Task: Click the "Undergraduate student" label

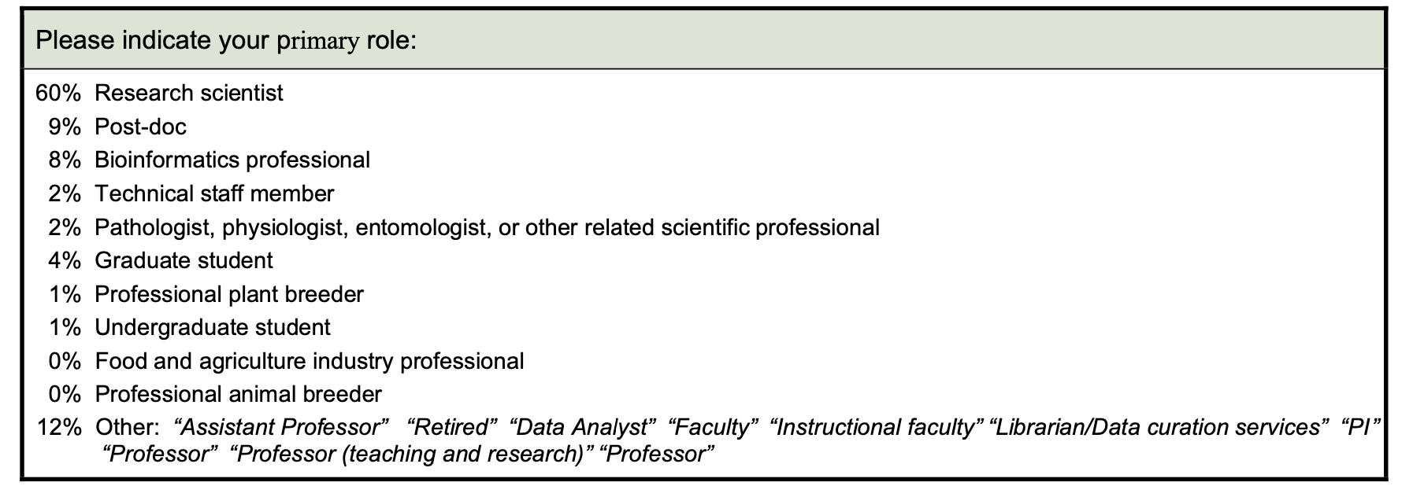Action: coord(213,327)
